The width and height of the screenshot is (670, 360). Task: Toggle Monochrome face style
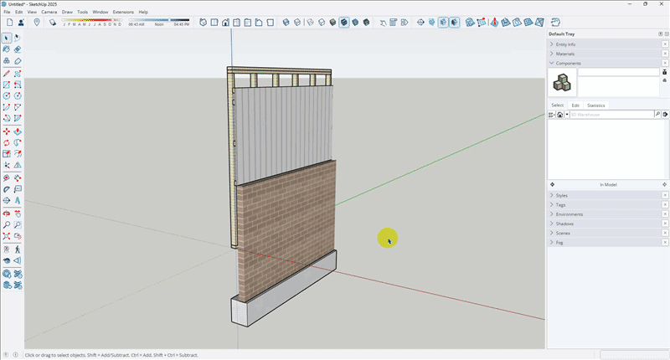tap(355, 23)
